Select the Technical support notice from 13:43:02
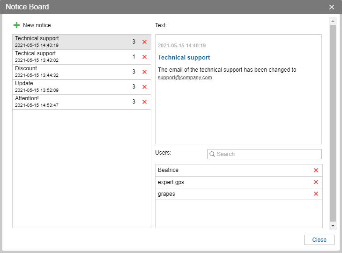Viewport: 342px width, 253px height. coord(70,57)
